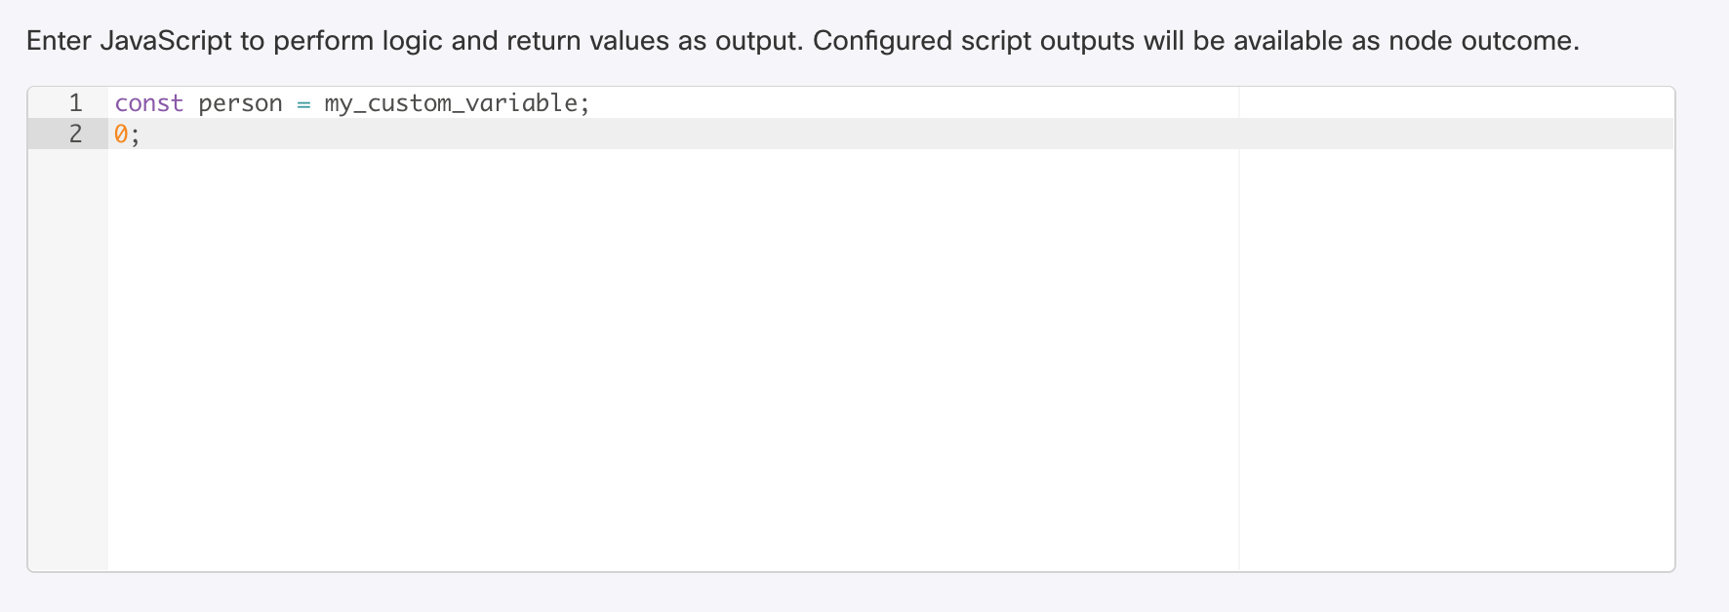The height and width of the screenshot is (612, 1729).
Task: Click the blank space after line 1 code
Action: 878,103
